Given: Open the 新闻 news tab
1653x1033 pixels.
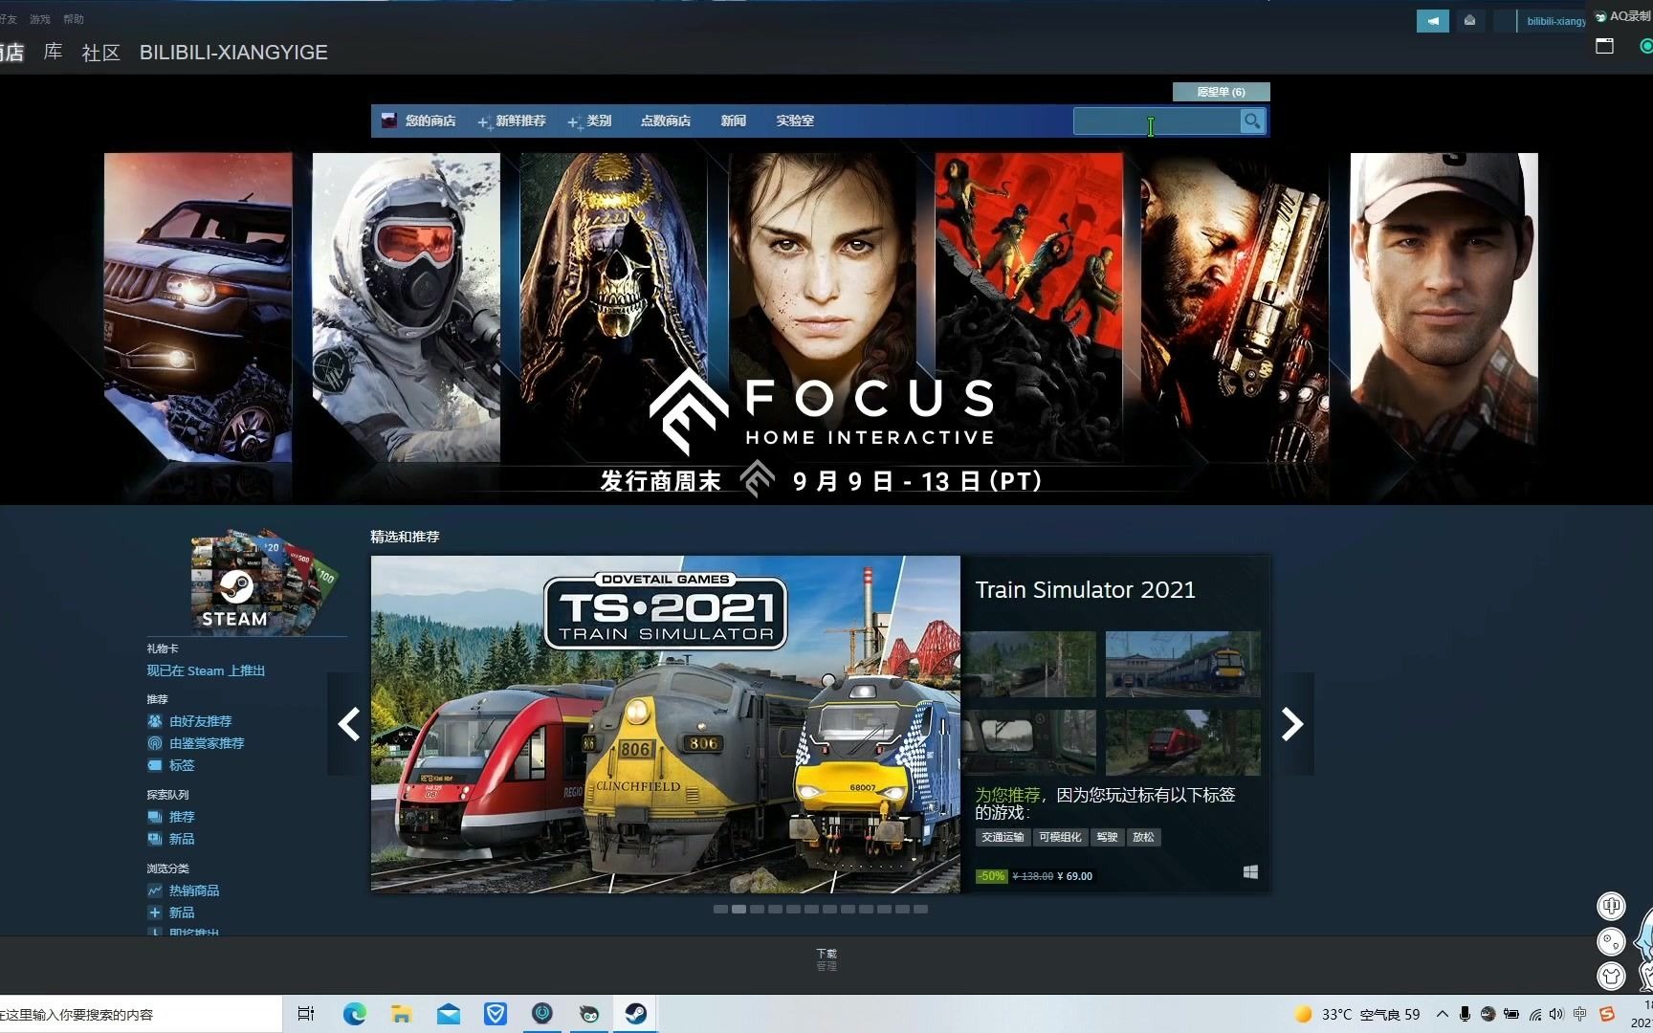Looking at the screenshot, I should pyautogui.click(x=734, y=121).
